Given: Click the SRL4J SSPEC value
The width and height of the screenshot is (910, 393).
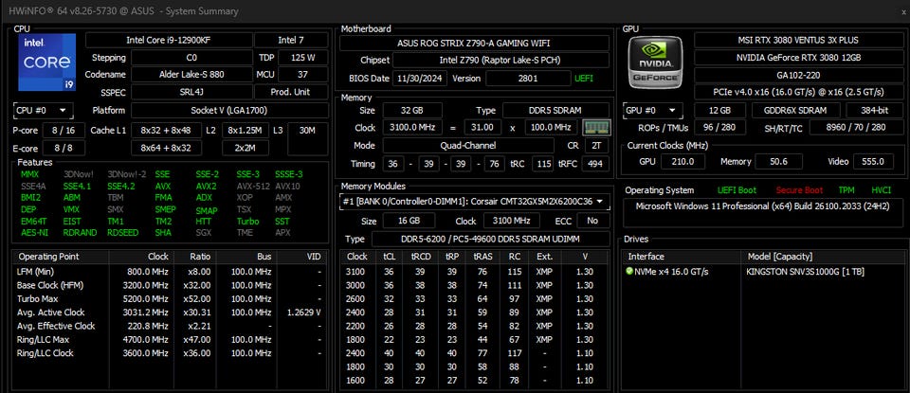Looking at the screenshot, I should 192,92.
